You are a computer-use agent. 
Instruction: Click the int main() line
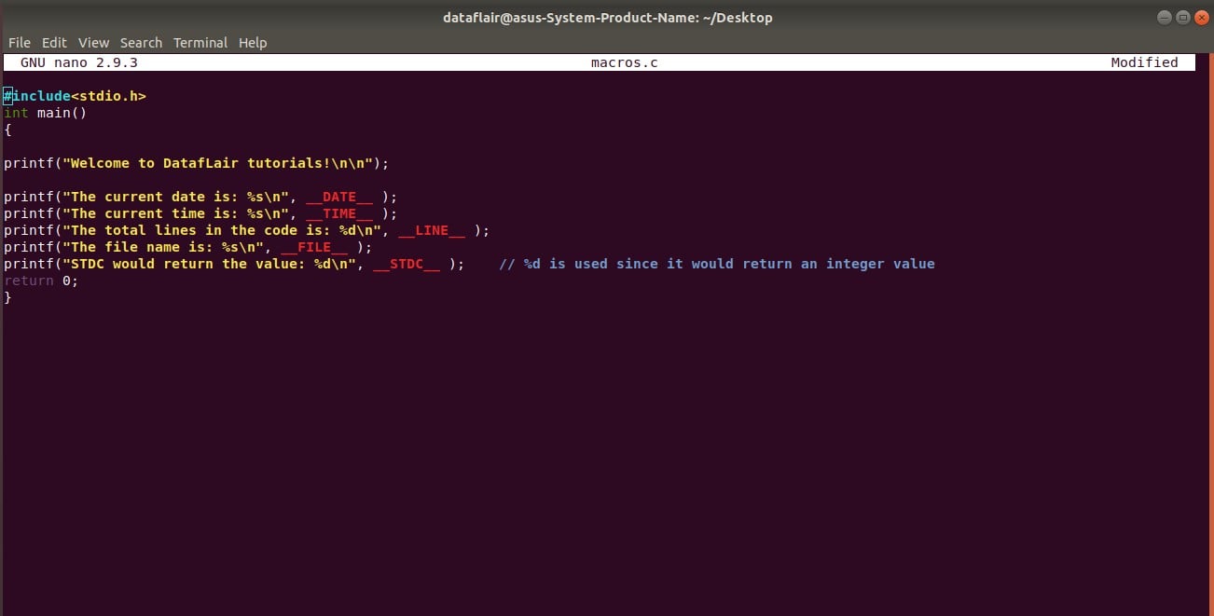[47, 112]
